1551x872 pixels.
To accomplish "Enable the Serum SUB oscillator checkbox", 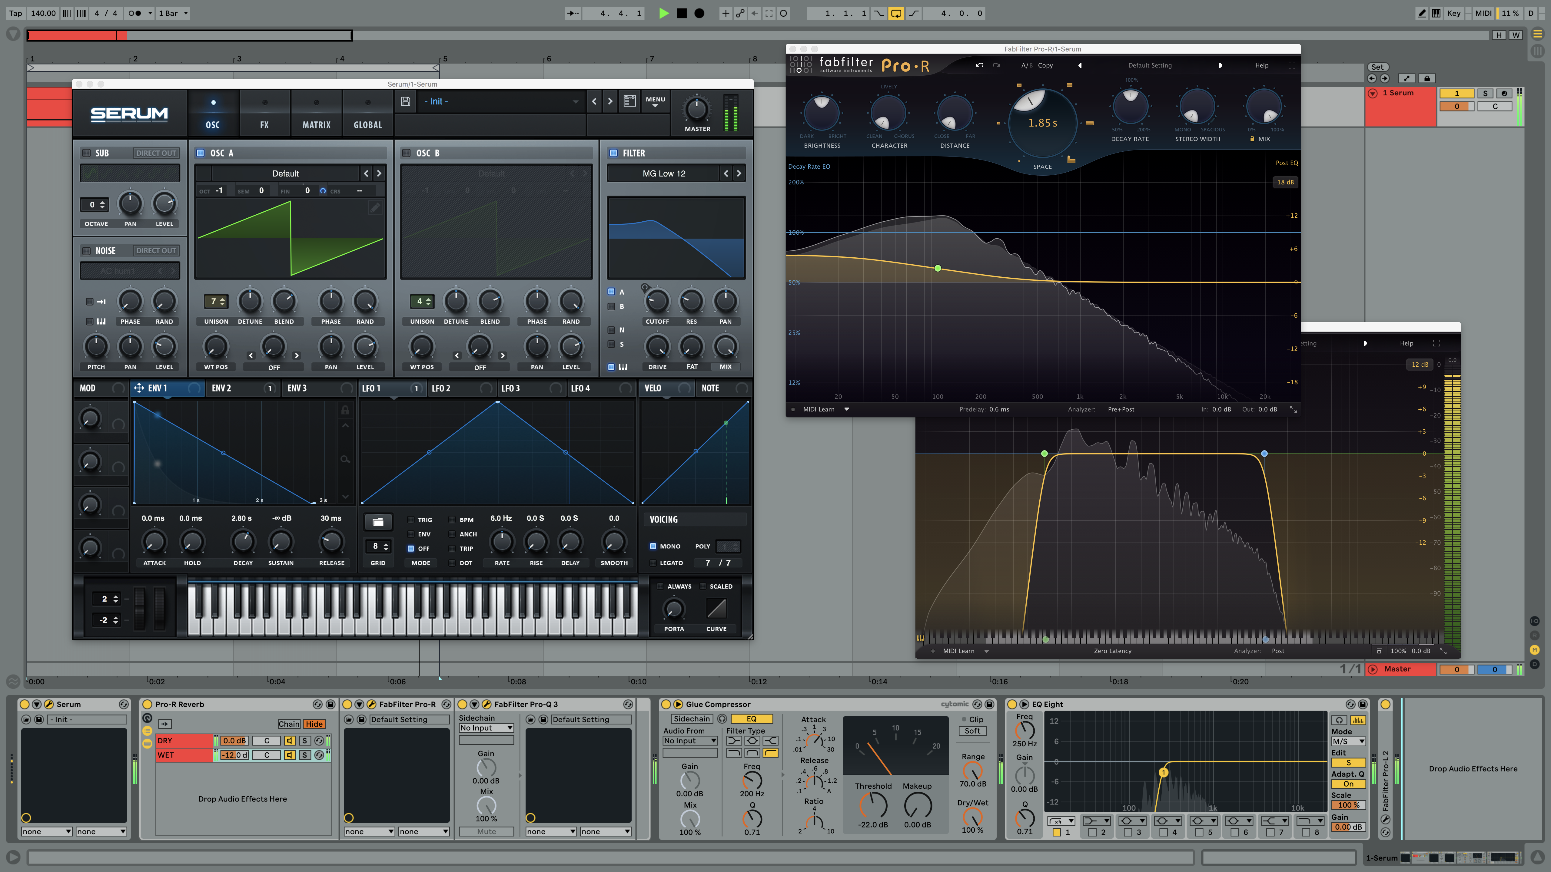I will (86, 153).
